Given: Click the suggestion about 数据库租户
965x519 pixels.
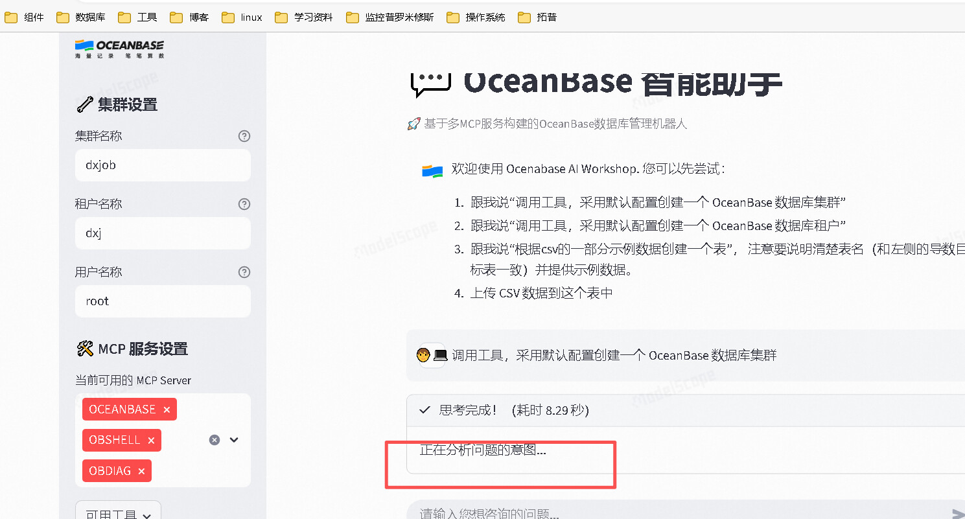Looking at the screenshot, I should (658, 225).
